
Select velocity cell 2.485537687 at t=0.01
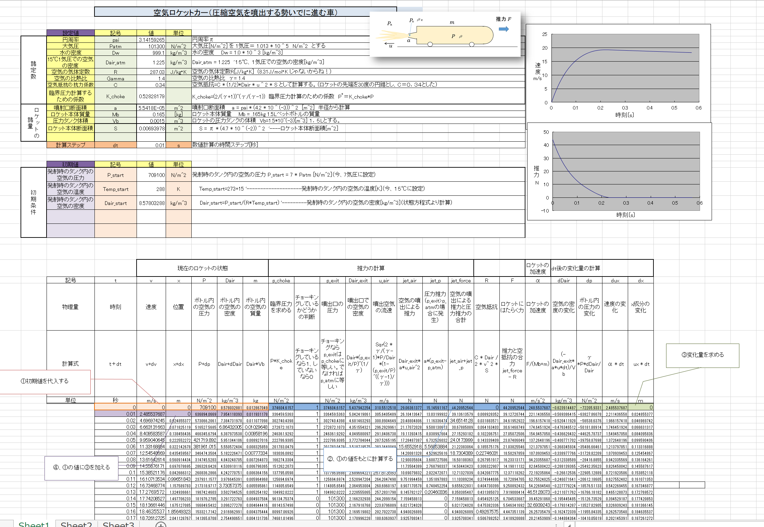tap(151, 414)
